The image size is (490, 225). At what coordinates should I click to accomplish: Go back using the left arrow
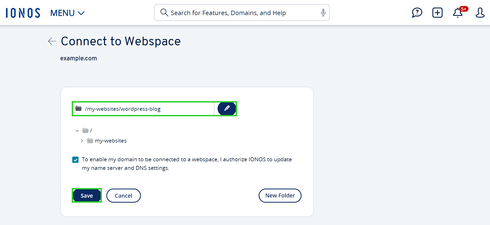(x=52, y=41)
